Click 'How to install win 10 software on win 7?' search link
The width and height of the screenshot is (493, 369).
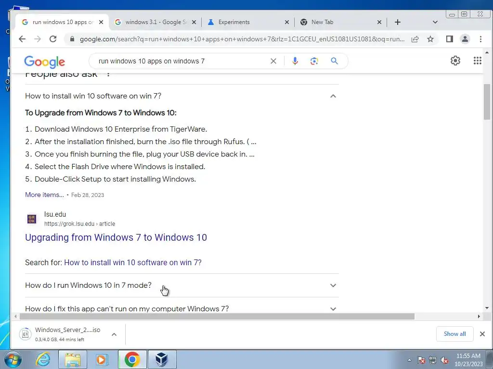(133, 263)
